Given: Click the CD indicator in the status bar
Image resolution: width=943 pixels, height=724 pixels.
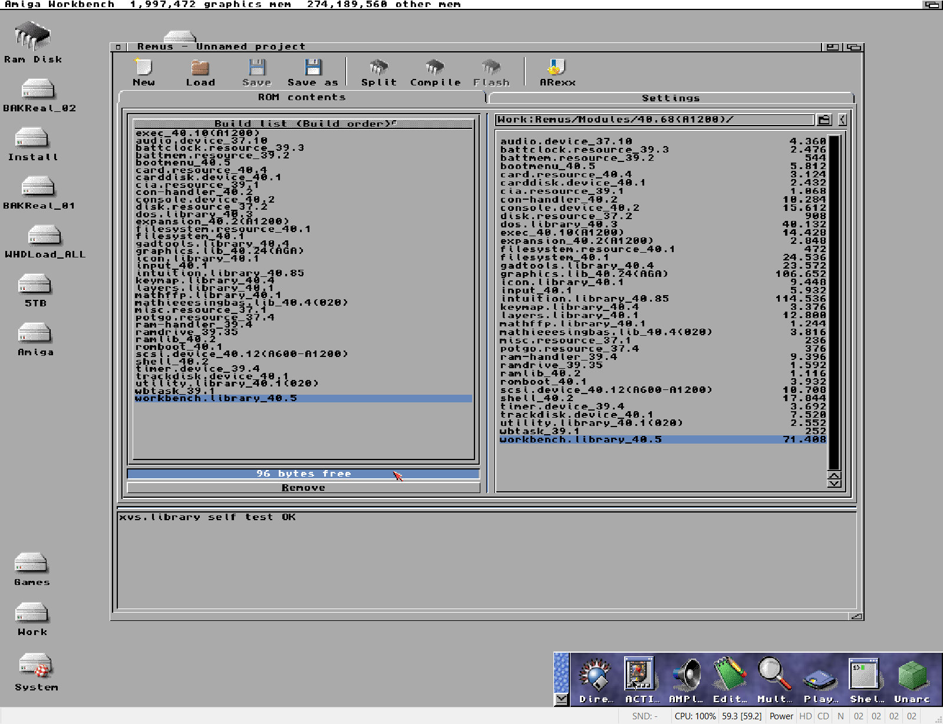Looking at the screenshot, I should (x=823, y=716).
